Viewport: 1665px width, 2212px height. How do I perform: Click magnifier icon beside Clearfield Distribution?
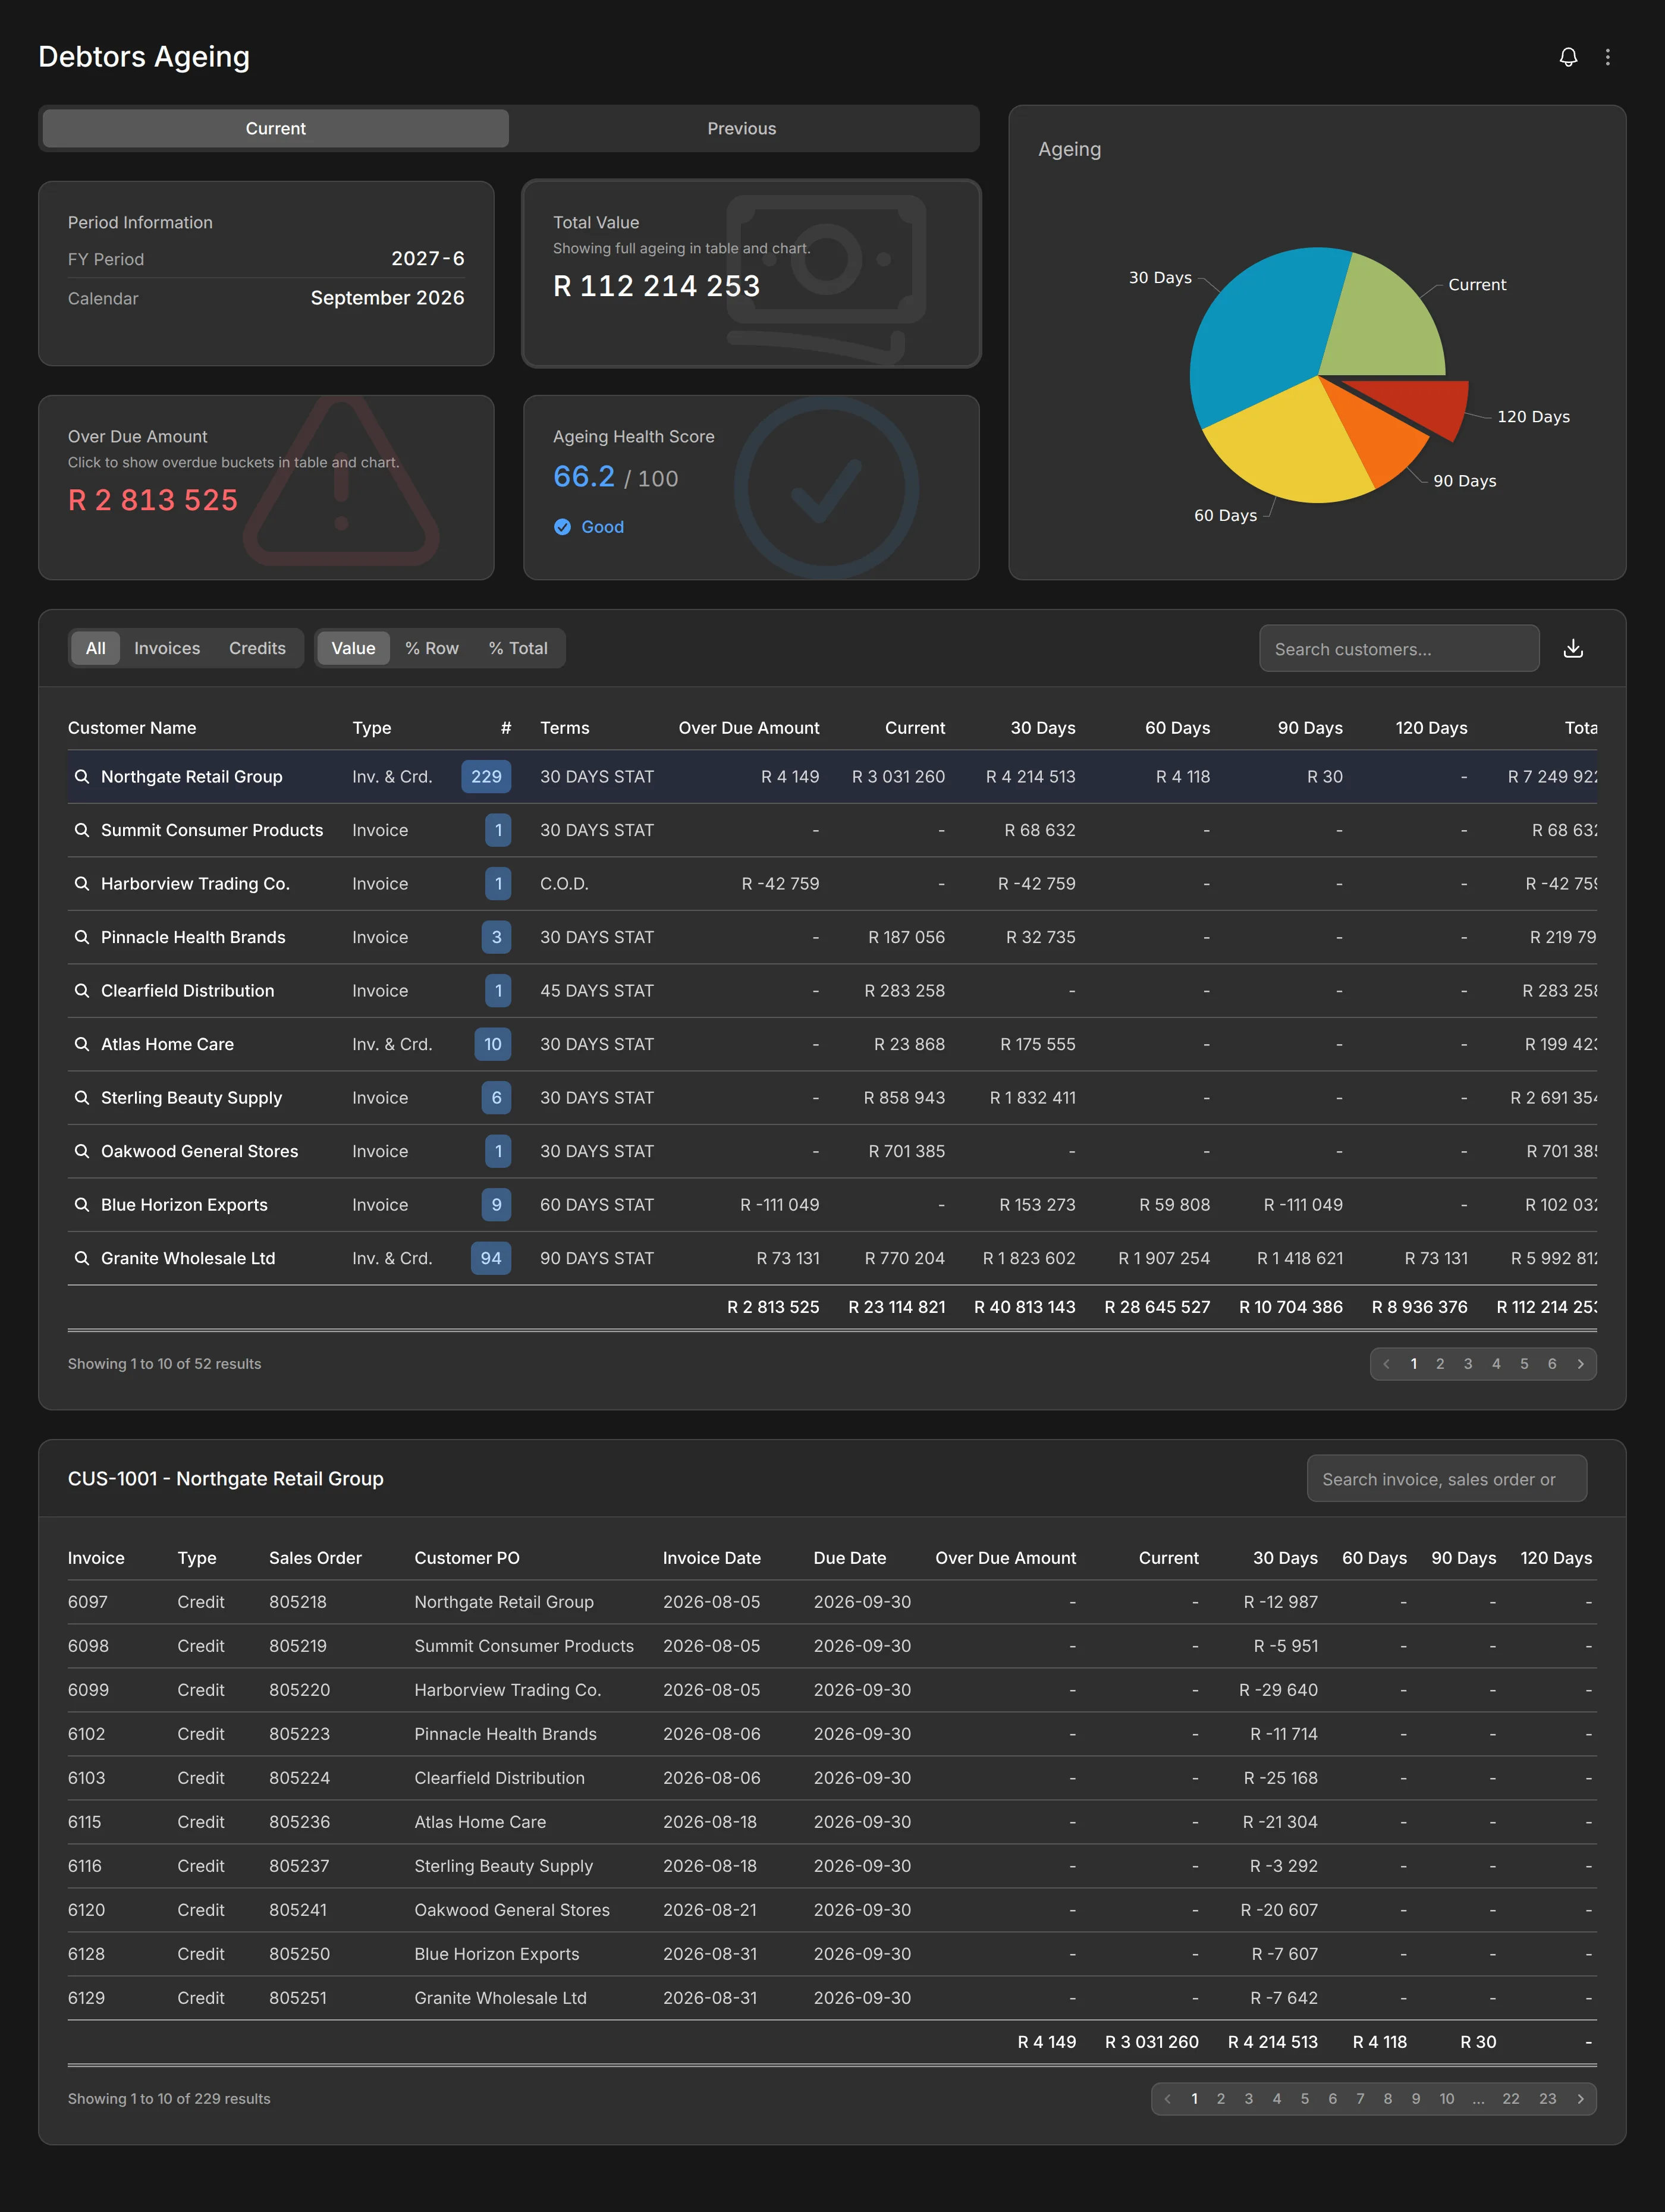point(82,991)
